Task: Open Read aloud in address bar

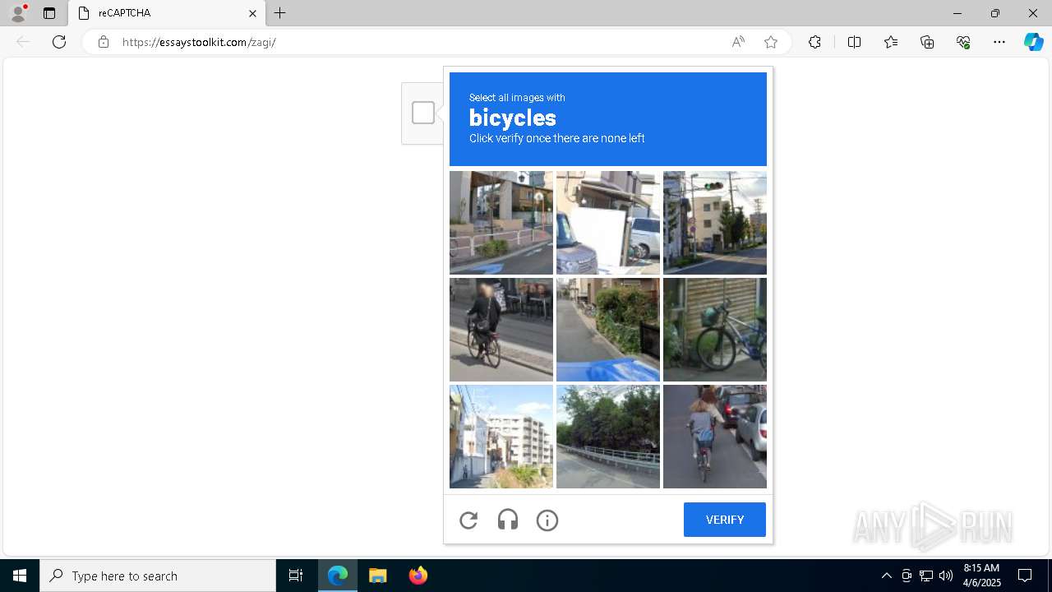Action: pos(738,42)
